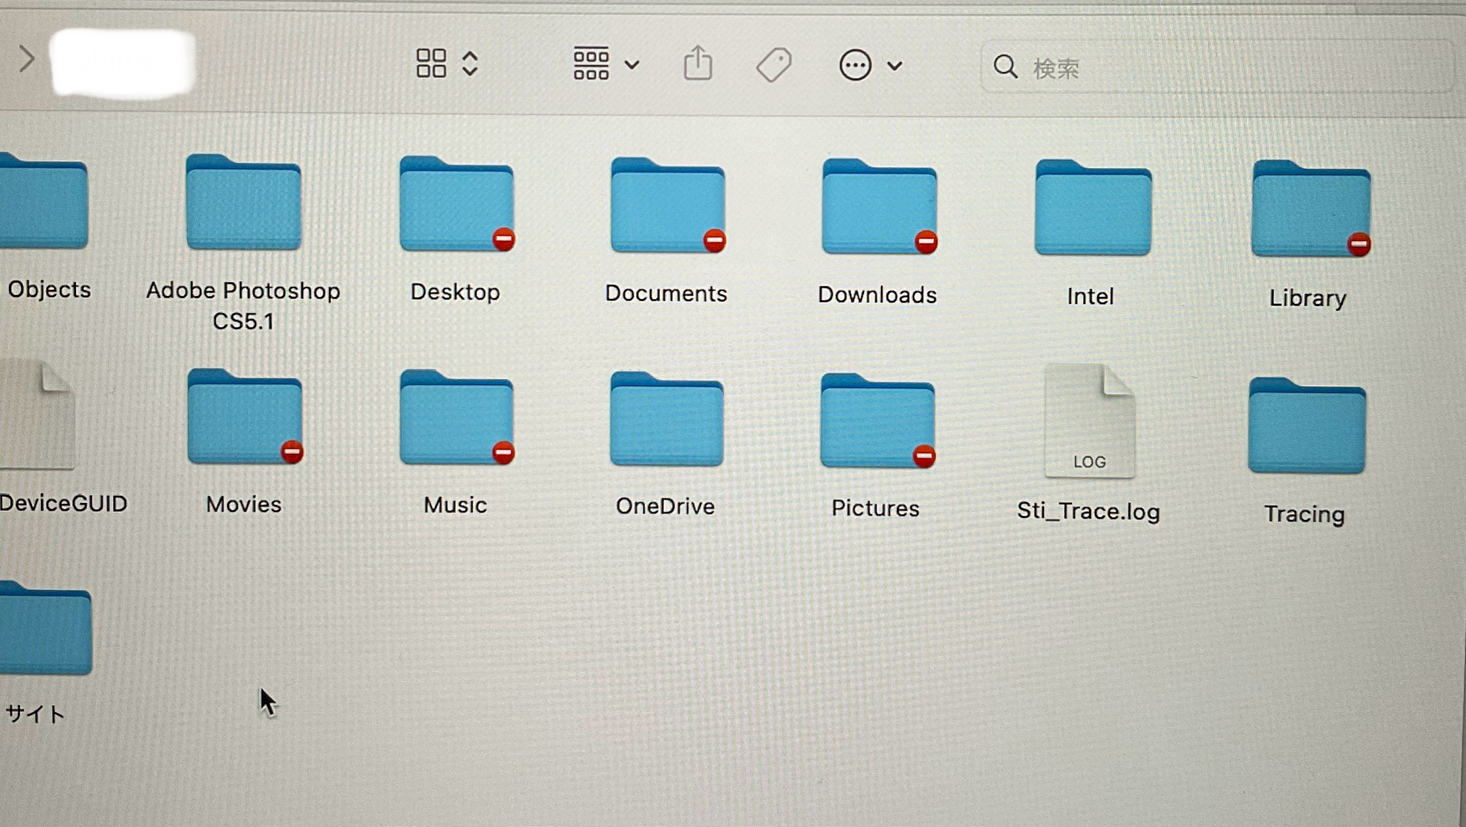Screen dimensions: 1466x827
Task: Click the Tags toolbar icon
Action: pos(774,65)
